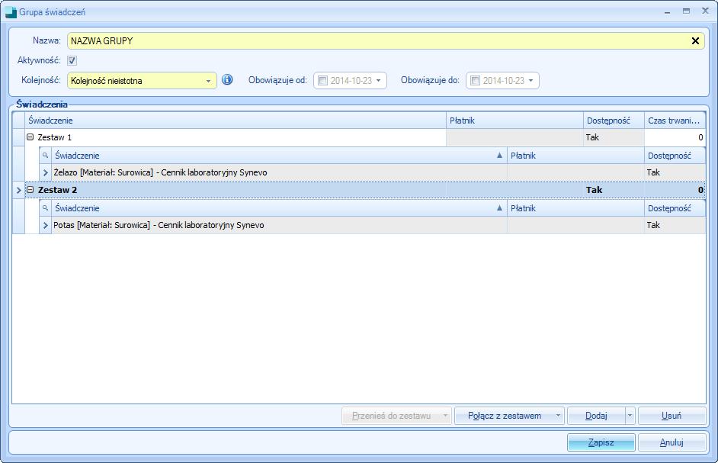Expand the Potas row details arrow
The height and width of the screenshot is (463, 718).
click(x=45, y=225)
